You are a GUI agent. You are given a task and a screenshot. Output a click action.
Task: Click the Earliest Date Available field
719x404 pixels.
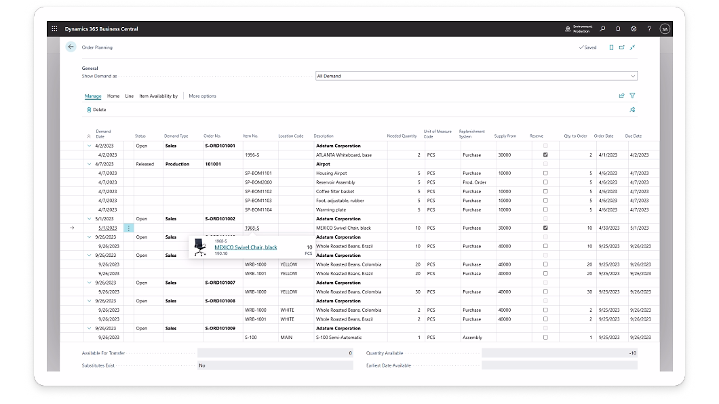pyautogui.click(x=560, y=365)
